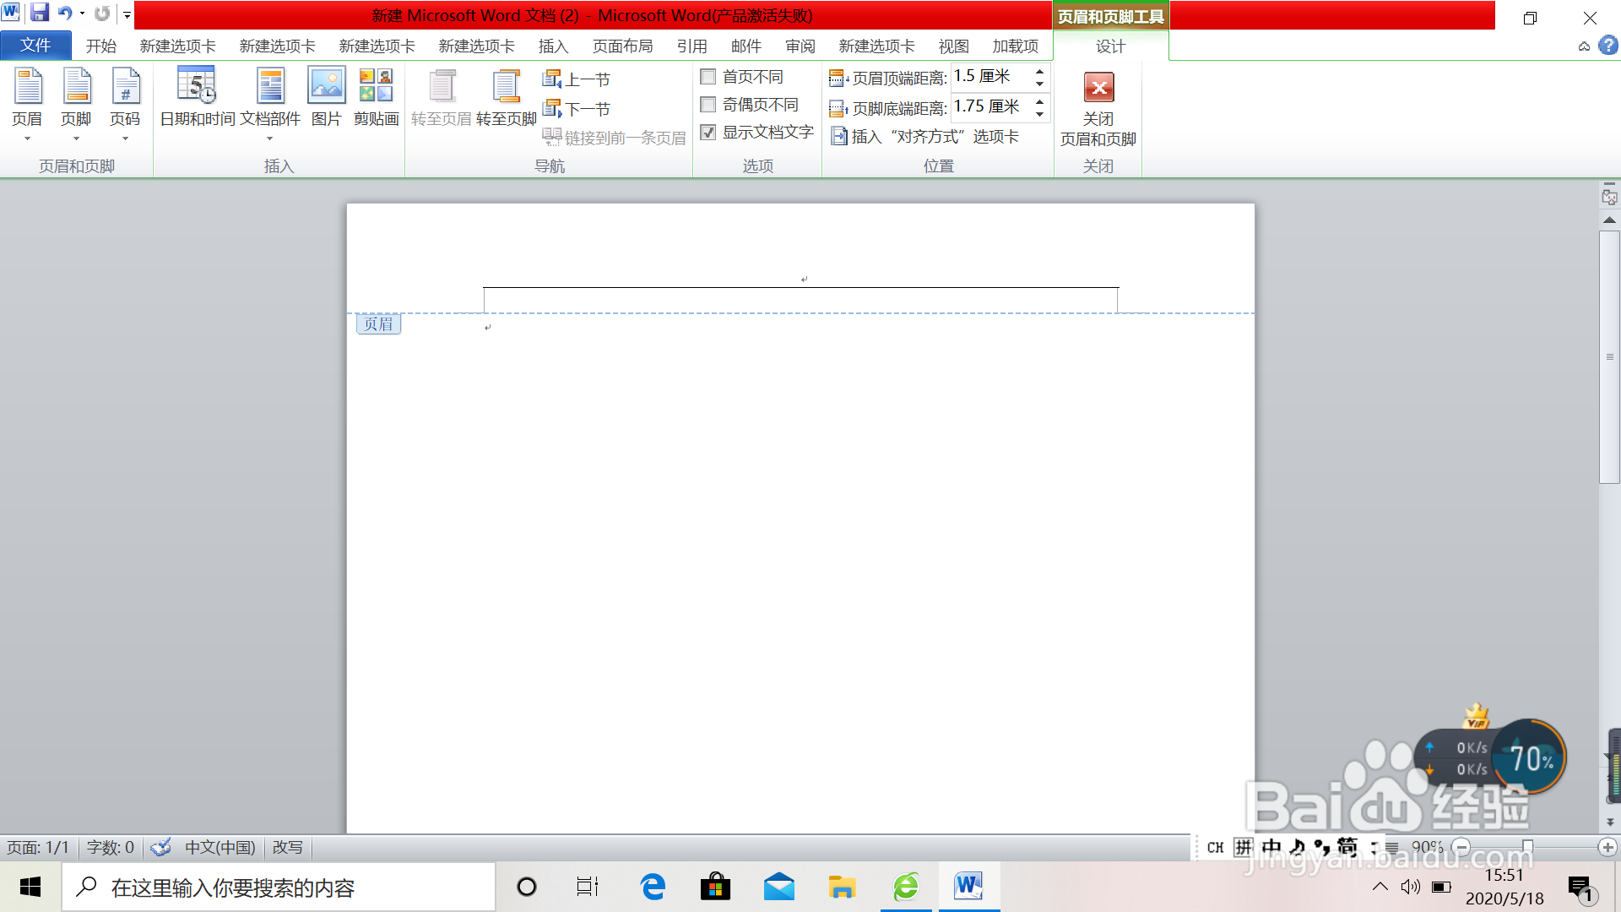The image size is (1621, 912).
Task: Switch to the 引用 references tab
Action: [691, 46]
